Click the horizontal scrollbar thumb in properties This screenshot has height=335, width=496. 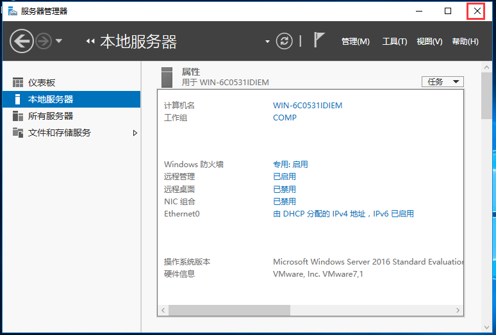[x=229, y=311]
